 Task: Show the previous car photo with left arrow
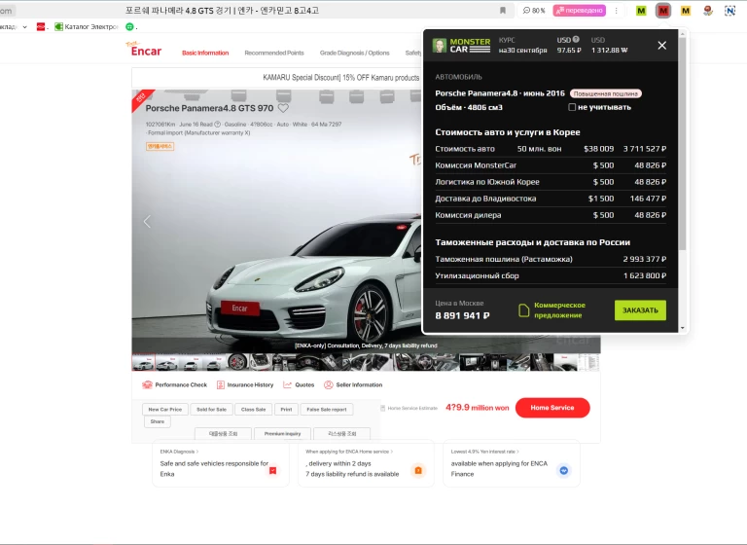coord(147,221)
